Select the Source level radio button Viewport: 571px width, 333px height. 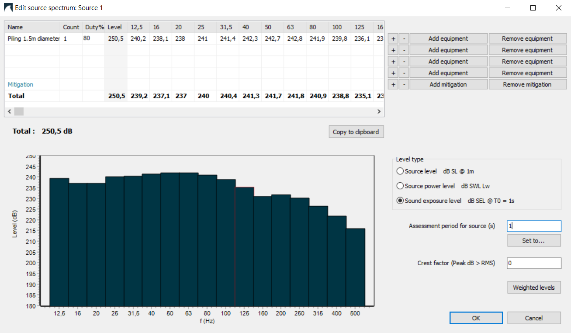(x=400, y=171)
